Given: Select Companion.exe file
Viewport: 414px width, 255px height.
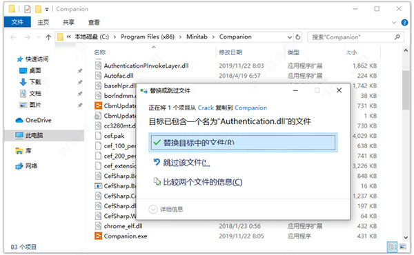Looking at the screenshot, I should [x=126, y=236].
